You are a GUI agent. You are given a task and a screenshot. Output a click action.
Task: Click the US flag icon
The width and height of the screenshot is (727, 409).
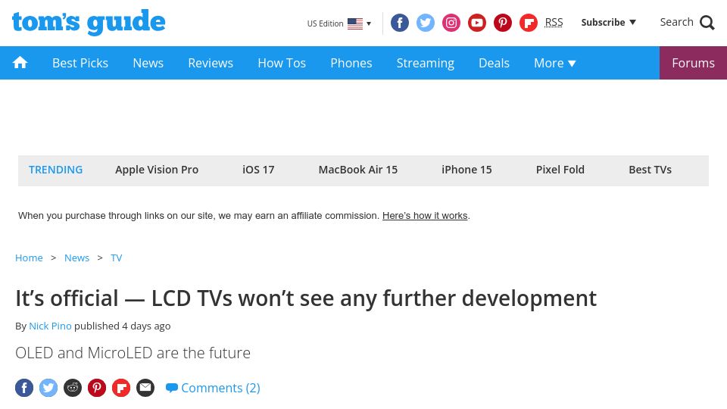tap(355, 23)
